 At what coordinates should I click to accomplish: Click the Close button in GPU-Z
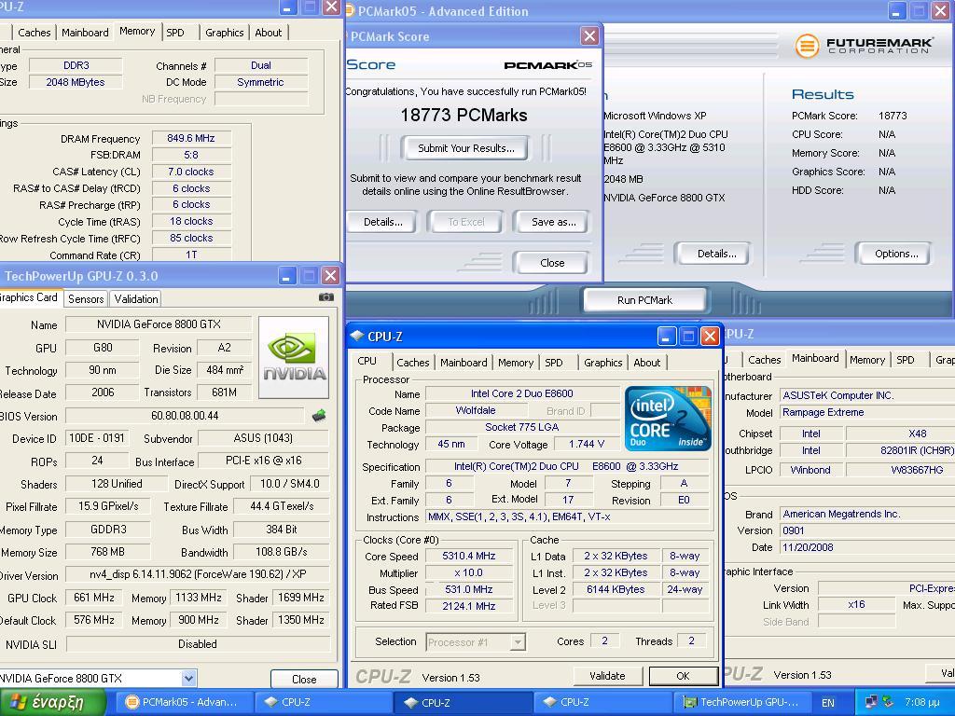coord(304,679)
